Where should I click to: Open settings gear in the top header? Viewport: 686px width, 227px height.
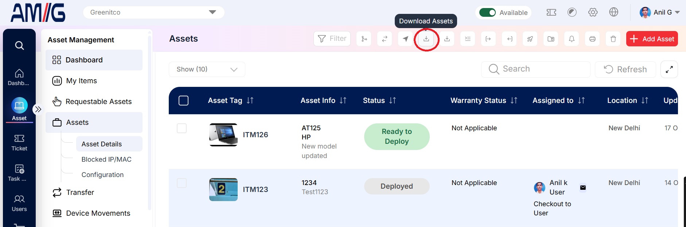[593, 12]
